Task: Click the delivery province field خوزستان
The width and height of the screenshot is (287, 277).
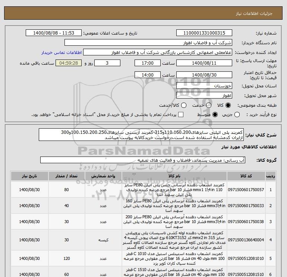Action: pyautogui.click(x=204, y=86)
